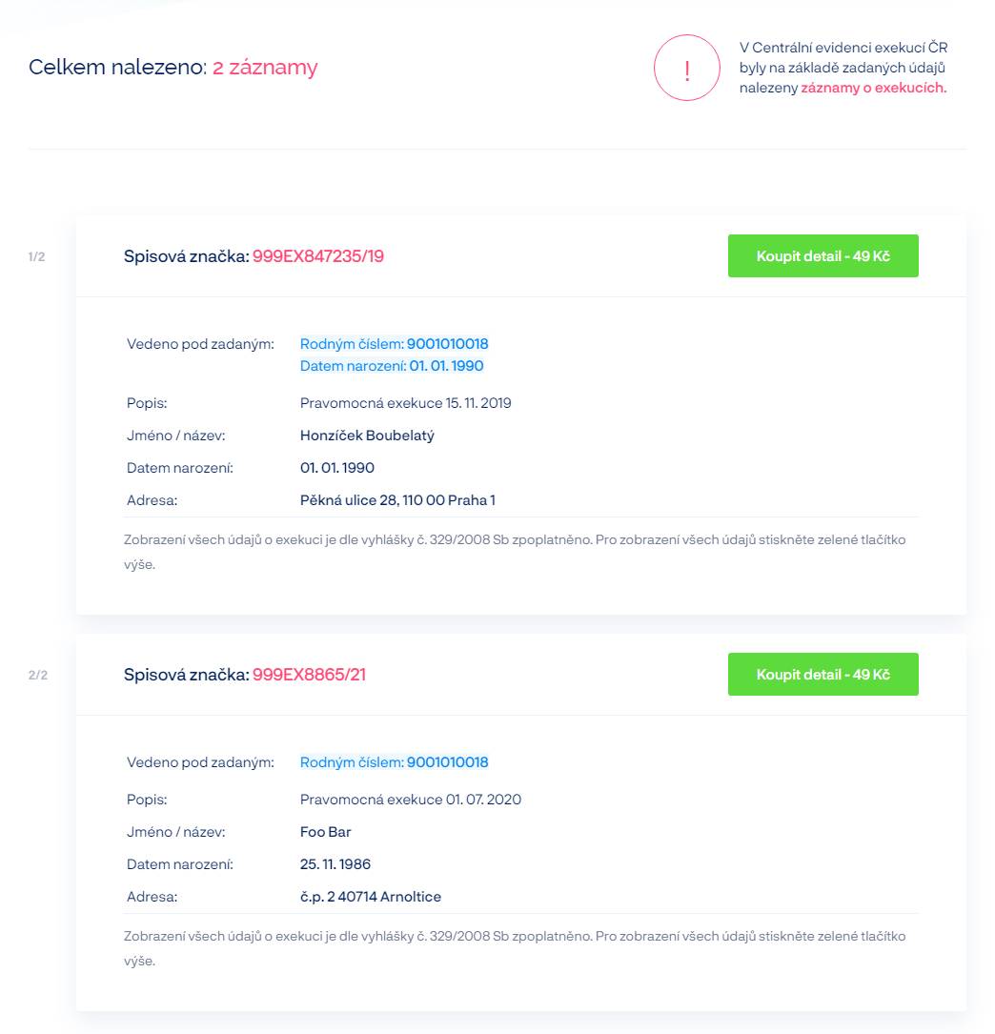Click address č.p. 2 40714 Arnoltice
The width and height of the screenshot is (995, 1034).
click(x=371, y=897)
